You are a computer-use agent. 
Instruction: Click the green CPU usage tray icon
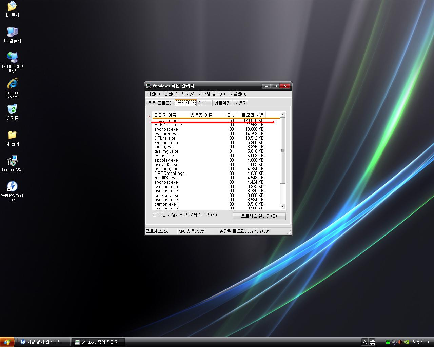click(388, 342)
